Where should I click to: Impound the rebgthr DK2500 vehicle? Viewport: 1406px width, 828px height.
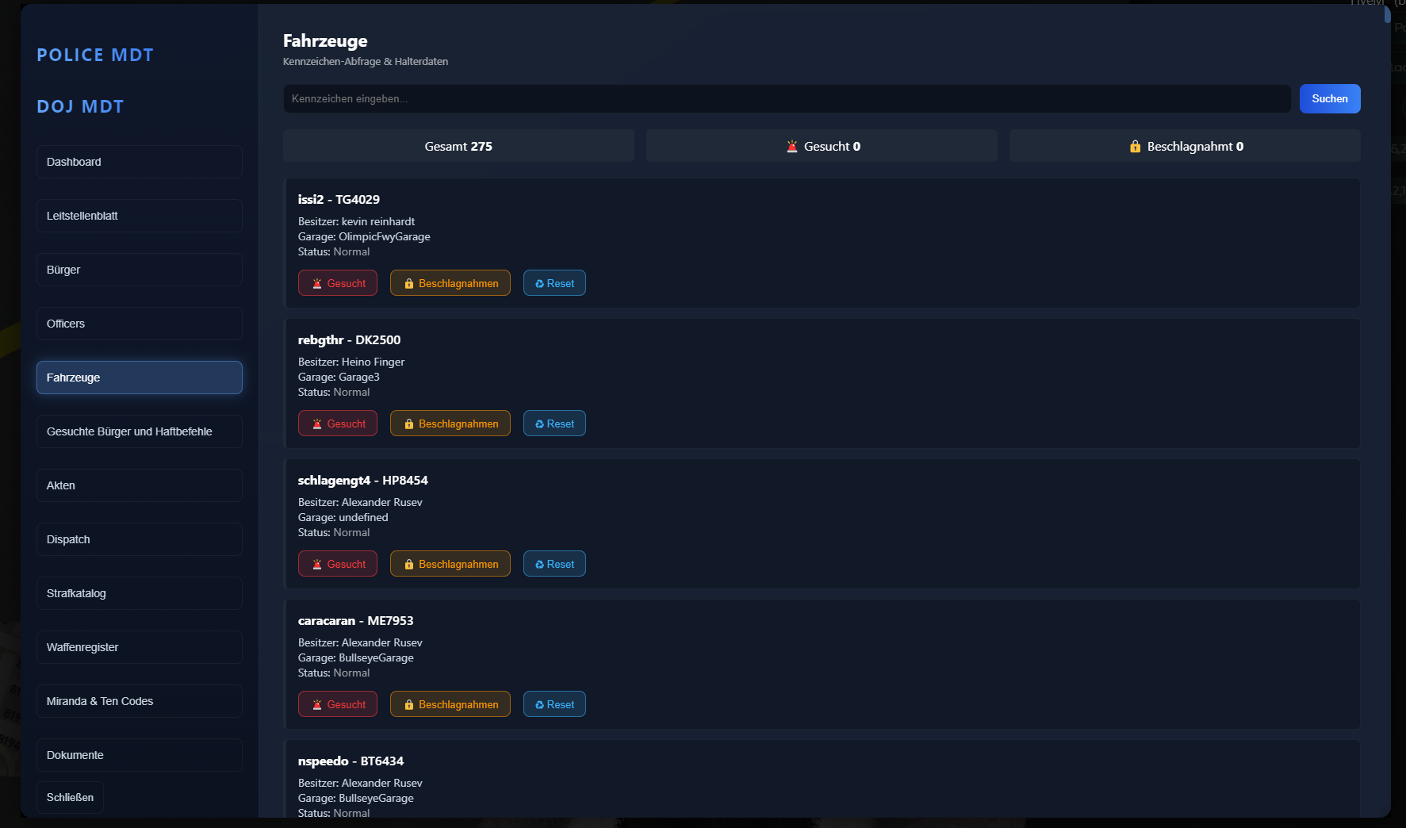[x=450, y=424]
